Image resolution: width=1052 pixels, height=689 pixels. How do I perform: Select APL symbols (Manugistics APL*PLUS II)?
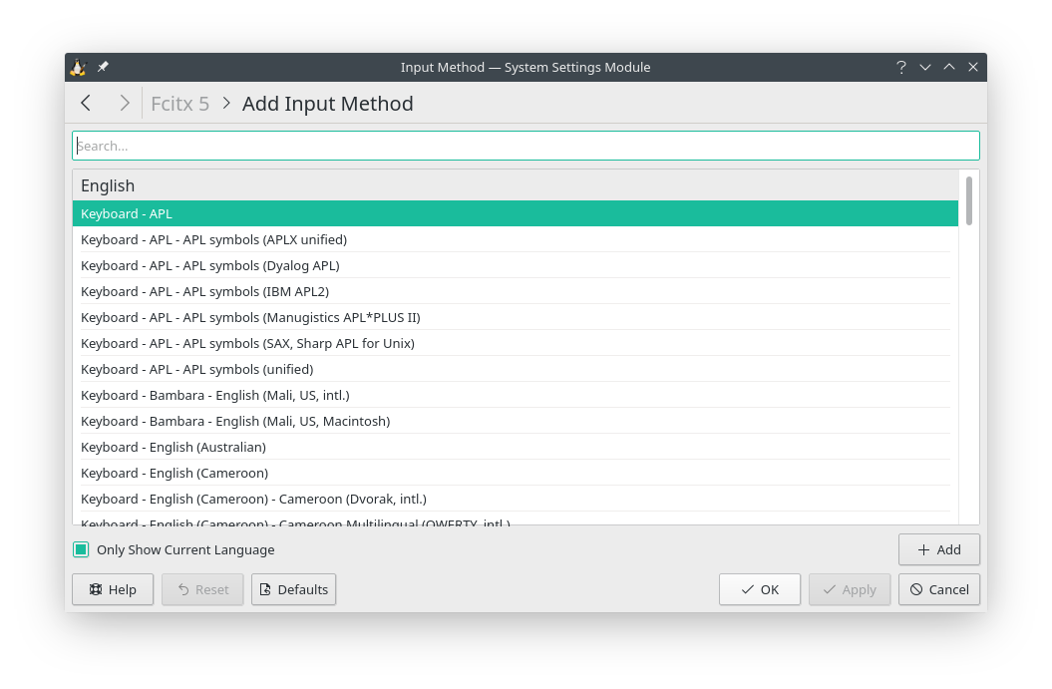516,318
